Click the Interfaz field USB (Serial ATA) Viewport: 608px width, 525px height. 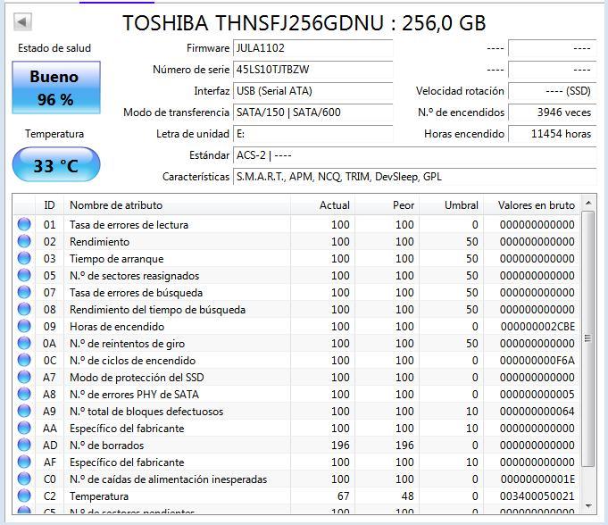point(312,91)
